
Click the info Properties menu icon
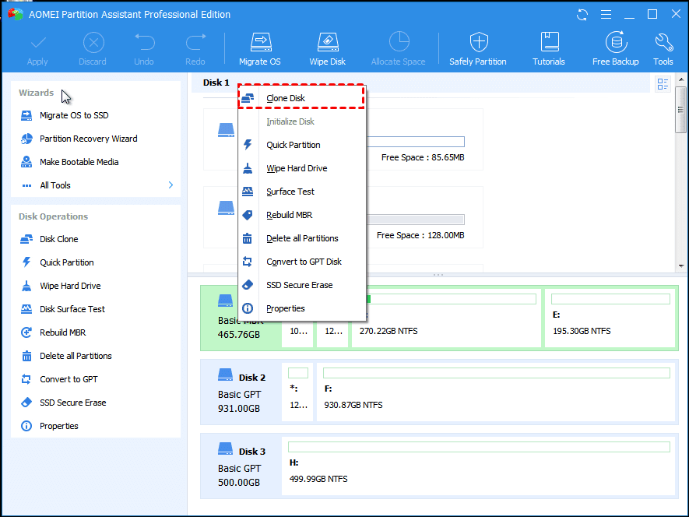[248, 308]
